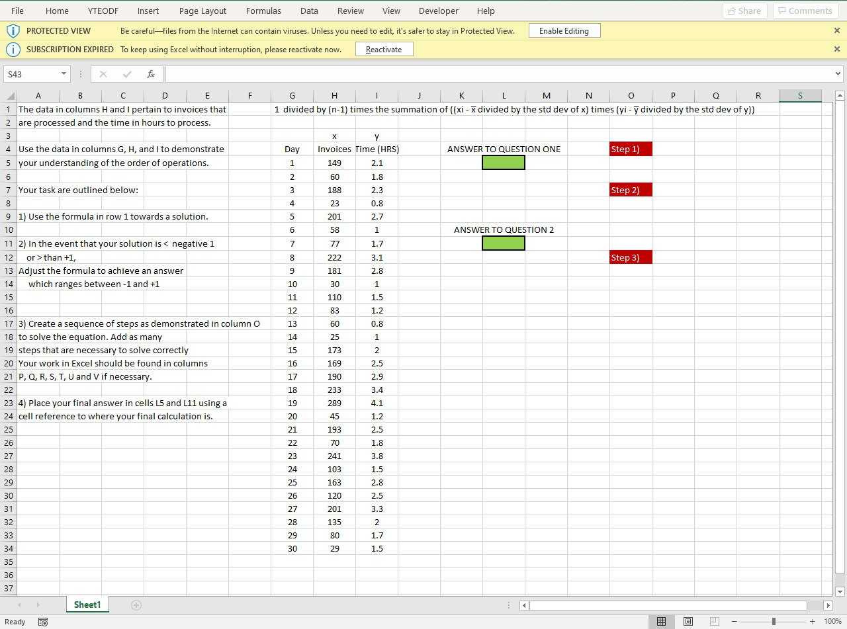Select Normal view in the status bar
The width and height of the screenshot is (847, 629).
[661, 622]
